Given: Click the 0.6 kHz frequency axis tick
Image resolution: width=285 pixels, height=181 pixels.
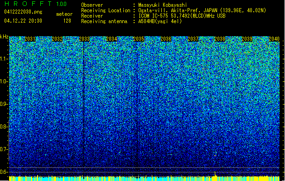Looking at the screenshot, I should [4, 172].
